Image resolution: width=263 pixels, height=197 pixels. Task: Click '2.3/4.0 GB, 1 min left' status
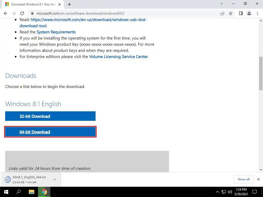(x=24, y=182)
